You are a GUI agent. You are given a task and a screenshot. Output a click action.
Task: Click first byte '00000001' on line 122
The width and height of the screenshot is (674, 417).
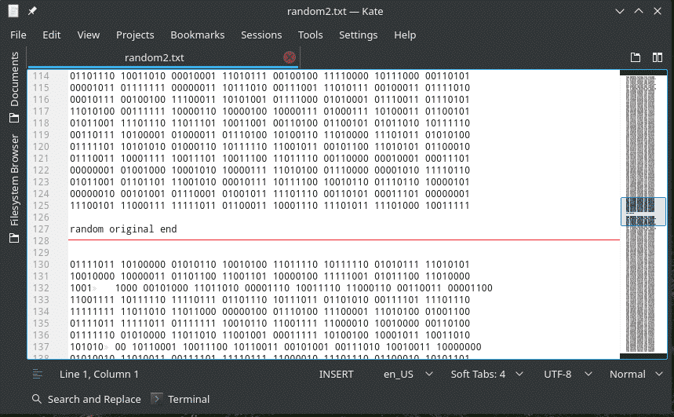click(93, 170)
